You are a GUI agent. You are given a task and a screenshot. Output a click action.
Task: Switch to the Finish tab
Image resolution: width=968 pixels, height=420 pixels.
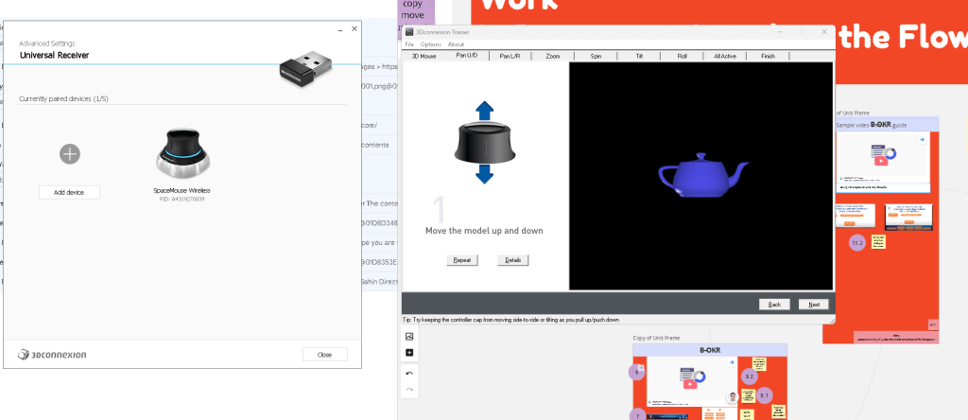pyautogui.click(x=768, y=56)
